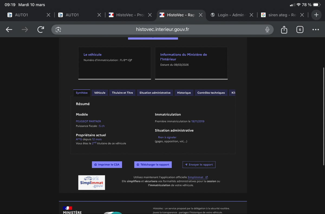Switch to the Véhicule tab

pos(100,93)
